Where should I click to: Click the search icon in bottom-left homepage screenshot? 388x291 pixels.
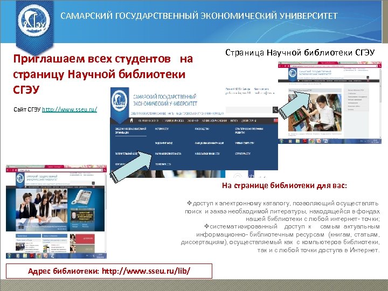click(93, 183)
